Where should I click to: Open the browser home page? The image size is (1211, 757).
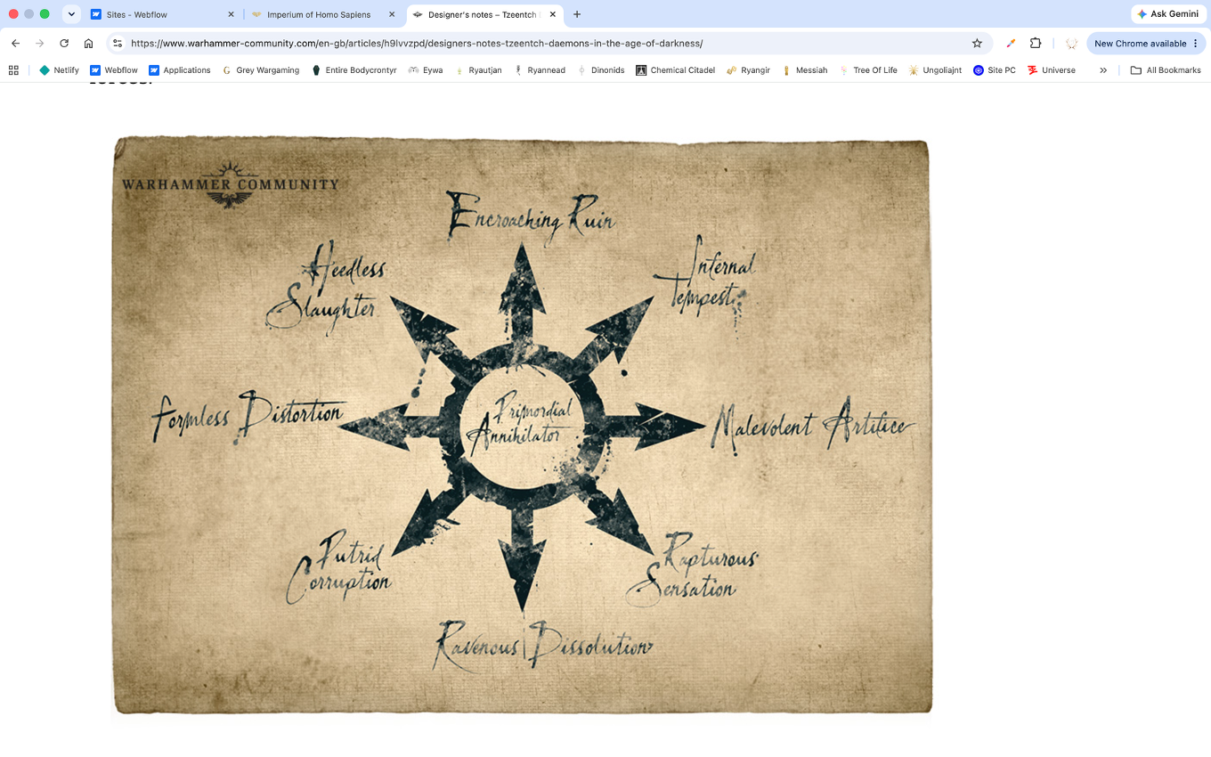point(88,43)
